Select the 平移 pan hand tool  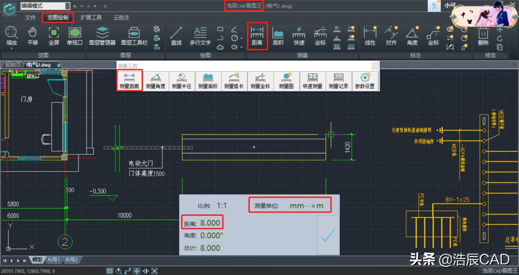click(33, 37)
